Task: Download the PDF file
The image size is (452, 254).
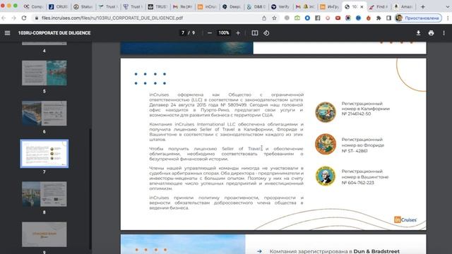Action: tap(418, 33)
